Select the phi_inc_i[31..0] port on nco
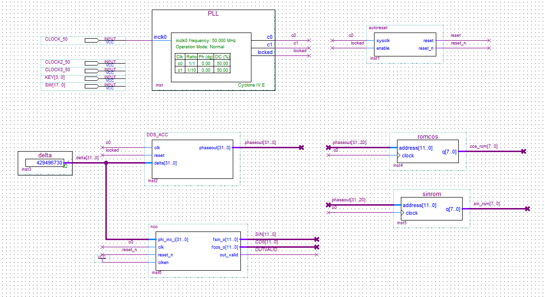This screenshot has height=297, width=545. [173, 240]
